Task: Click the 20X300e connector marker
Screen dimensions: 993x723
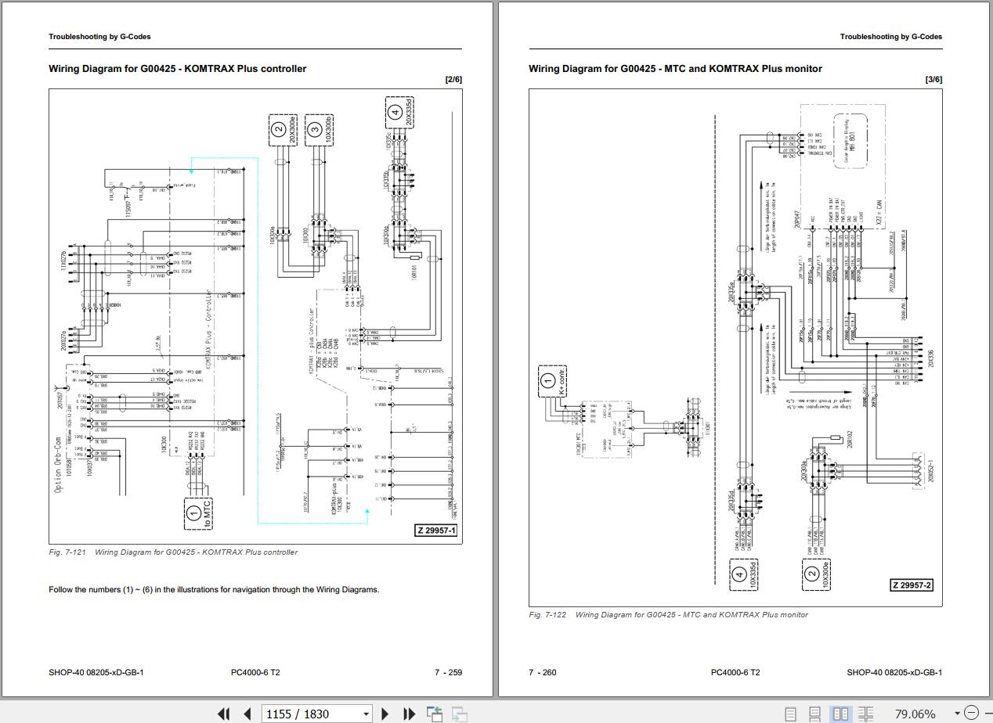Action: tap(282, 130)
